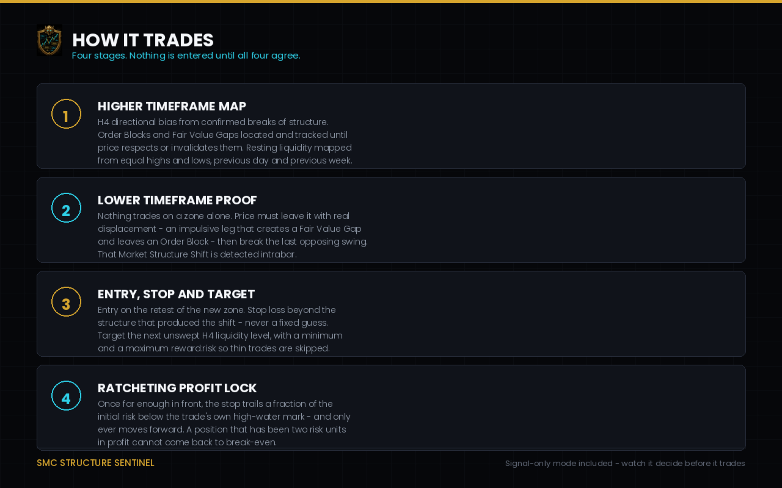Select the gold circled number 1 icon
The image size is (782, 488).
point(66,114)
